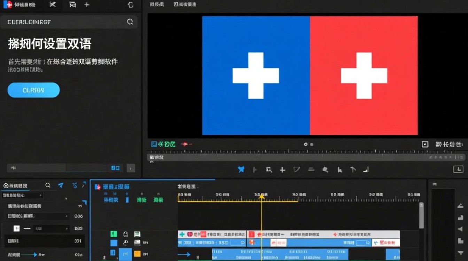This screenshot has height=261, width=468.
Task: Click the yellow playhead marker on the timeline ruler
Action: [261, 197]
